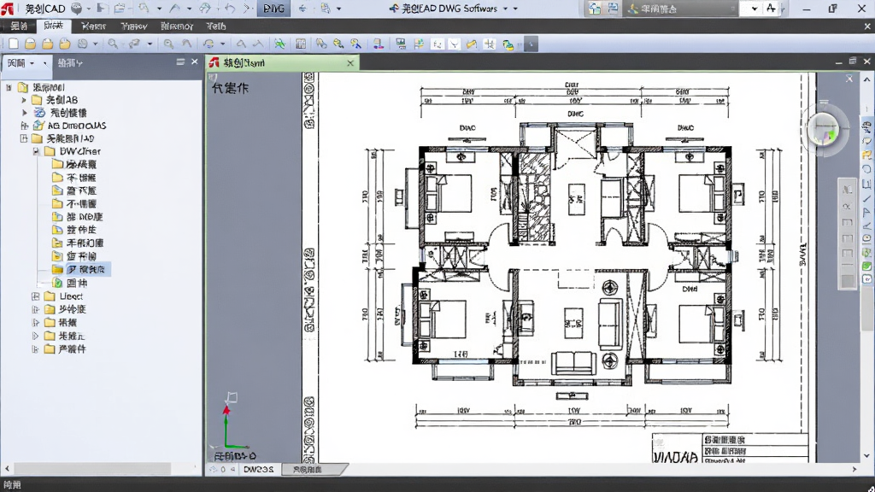Click the first magnifier search toolbar icon
This screenshot has width=875, height=492.
[x=113, y=44]
